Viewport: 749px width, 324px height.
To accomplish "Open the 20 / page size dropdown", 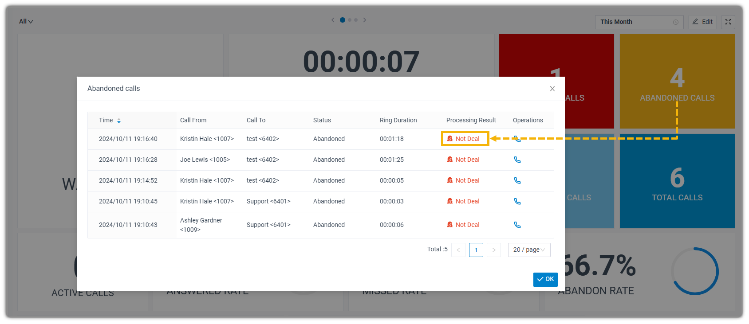I will tap(529, 250).
